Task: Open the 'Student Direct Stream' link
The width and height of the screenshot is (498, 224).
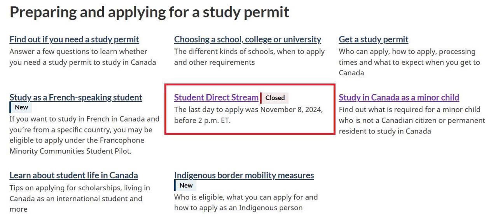Action: [216, 97]
